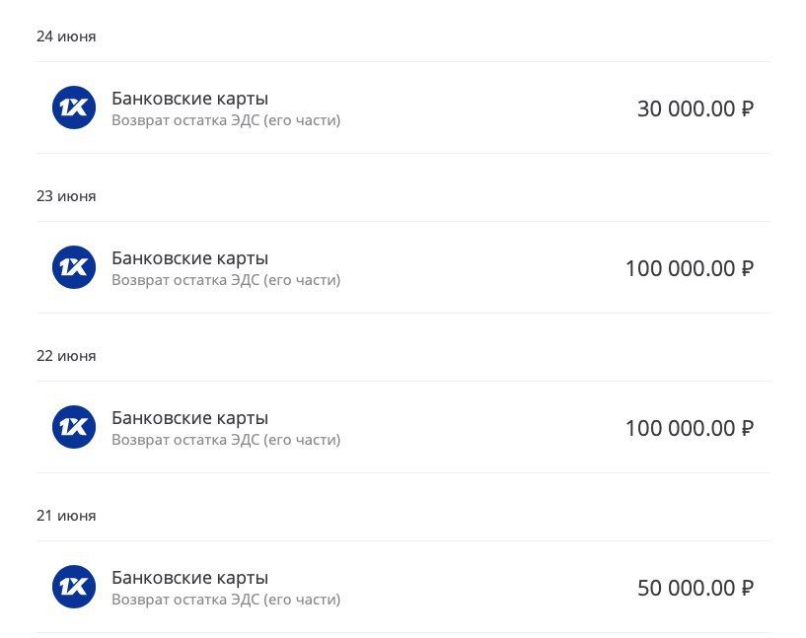Click the 1X logo on the 21 июня transaction
This screenshot has height=638, width=806.
pos(74,587)
